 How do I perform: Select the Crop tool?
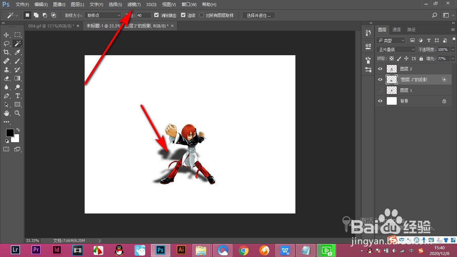click(6, 52)
